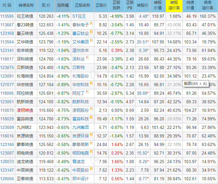Sort table by 现价 column header

46,6
